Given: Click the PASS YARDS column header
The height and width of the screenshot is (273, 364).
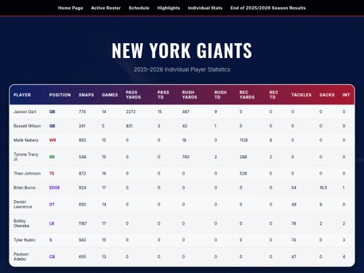Looking at the screenshot, I should point(133,95).
